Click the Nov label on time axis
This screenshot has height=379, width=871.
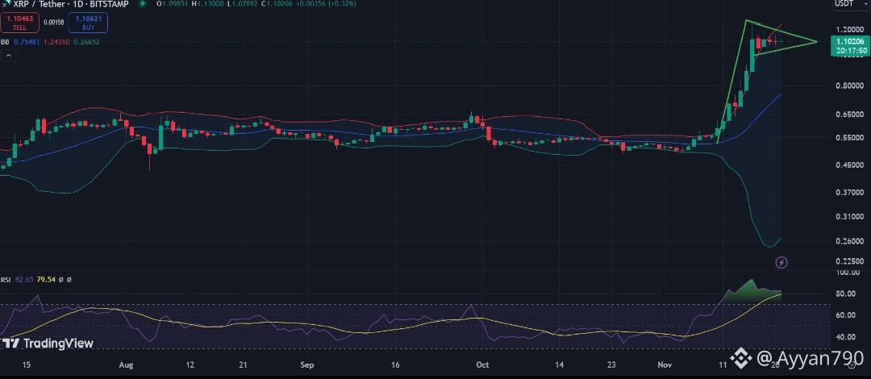pos(665,365)
